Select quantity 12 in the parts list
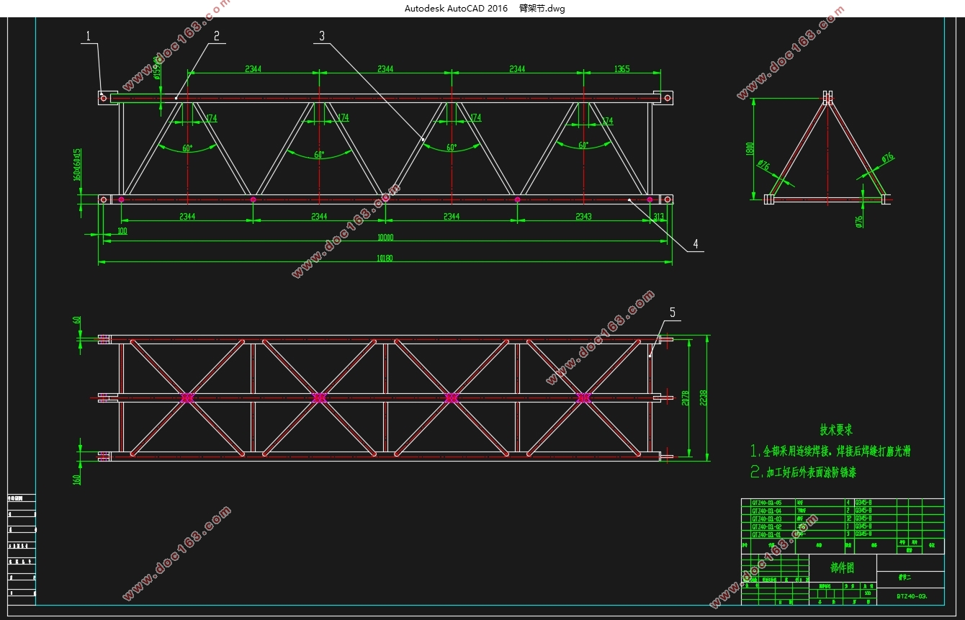Screen dimensions: 965x620 848,518
